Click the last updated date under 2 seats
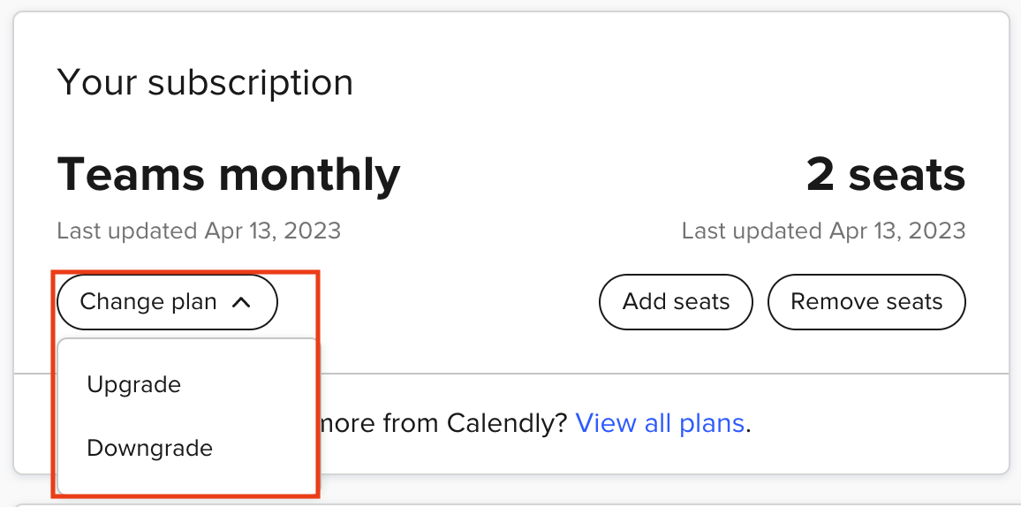The width and height of the screenshot is (1021, 507). [x=823, y=231]
